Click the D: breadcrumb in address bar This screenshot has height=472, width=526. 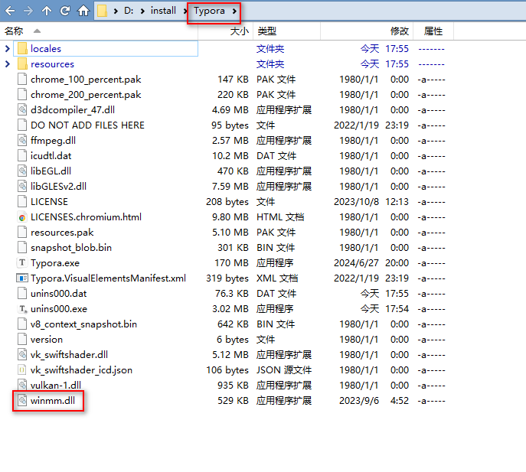pos(129,11)
